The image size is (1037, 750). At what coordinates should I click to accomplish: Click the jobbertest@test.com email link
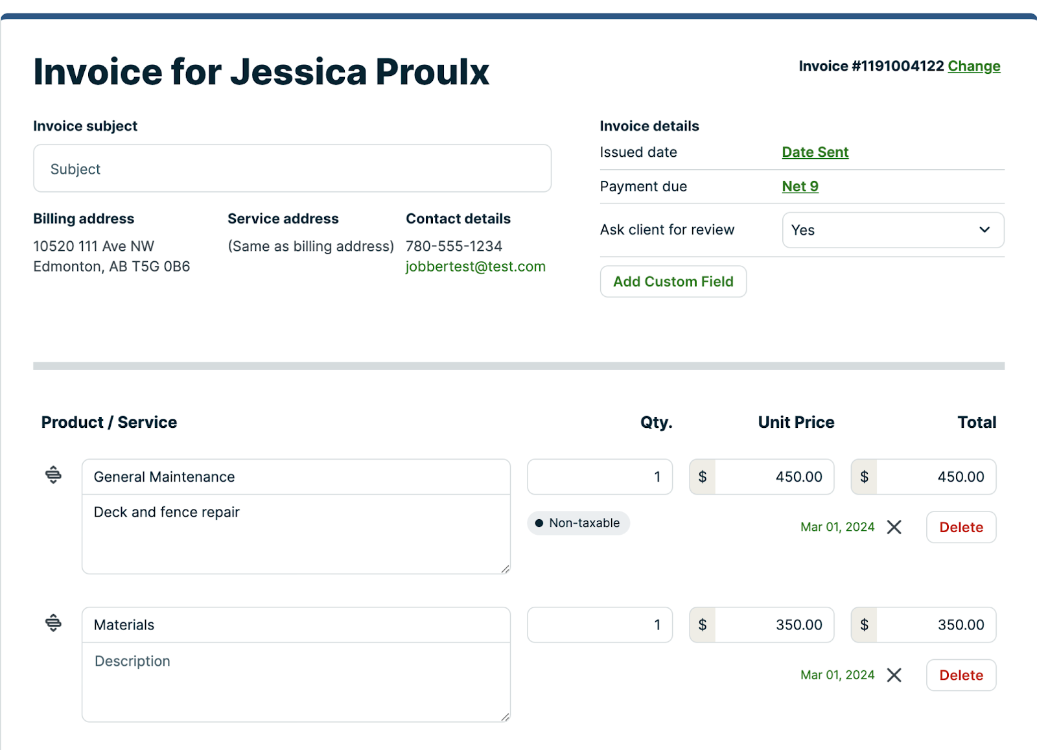(x=475, y=266)
